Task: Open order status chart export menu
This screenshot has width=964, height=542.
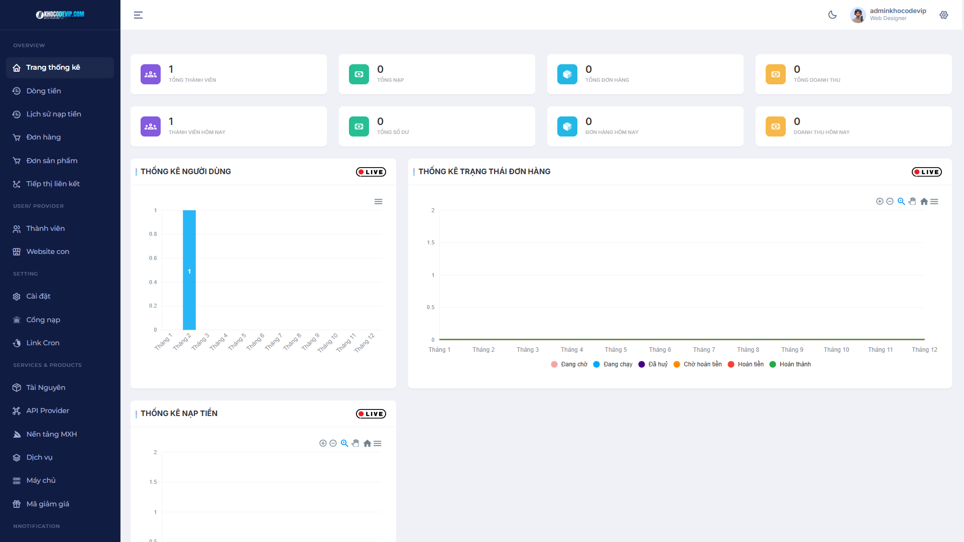Action: (x=934, y=201)
